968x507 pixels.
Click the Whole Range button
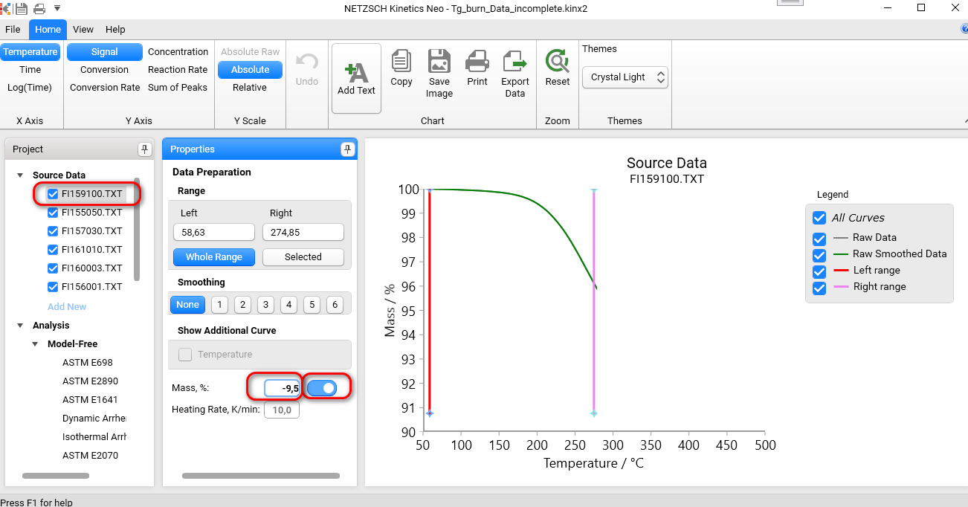213,256
